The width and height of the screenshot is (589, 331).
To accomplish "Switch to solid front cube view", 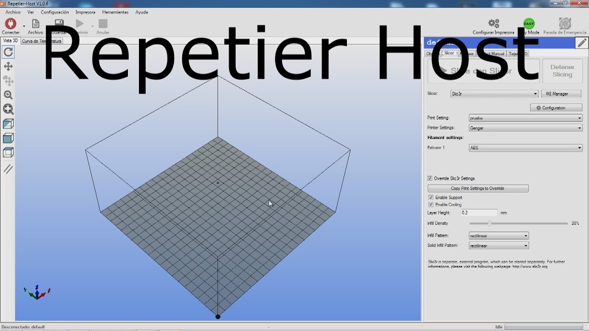I will tap(8, 138).
